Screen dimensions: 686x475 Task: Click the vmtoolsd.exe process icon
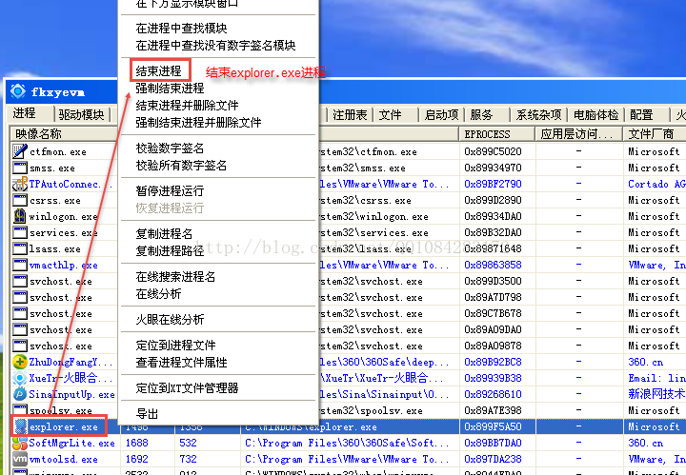point(20,459)
